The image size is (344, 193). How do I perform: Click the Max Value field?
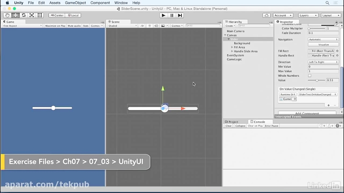point(323,71)
